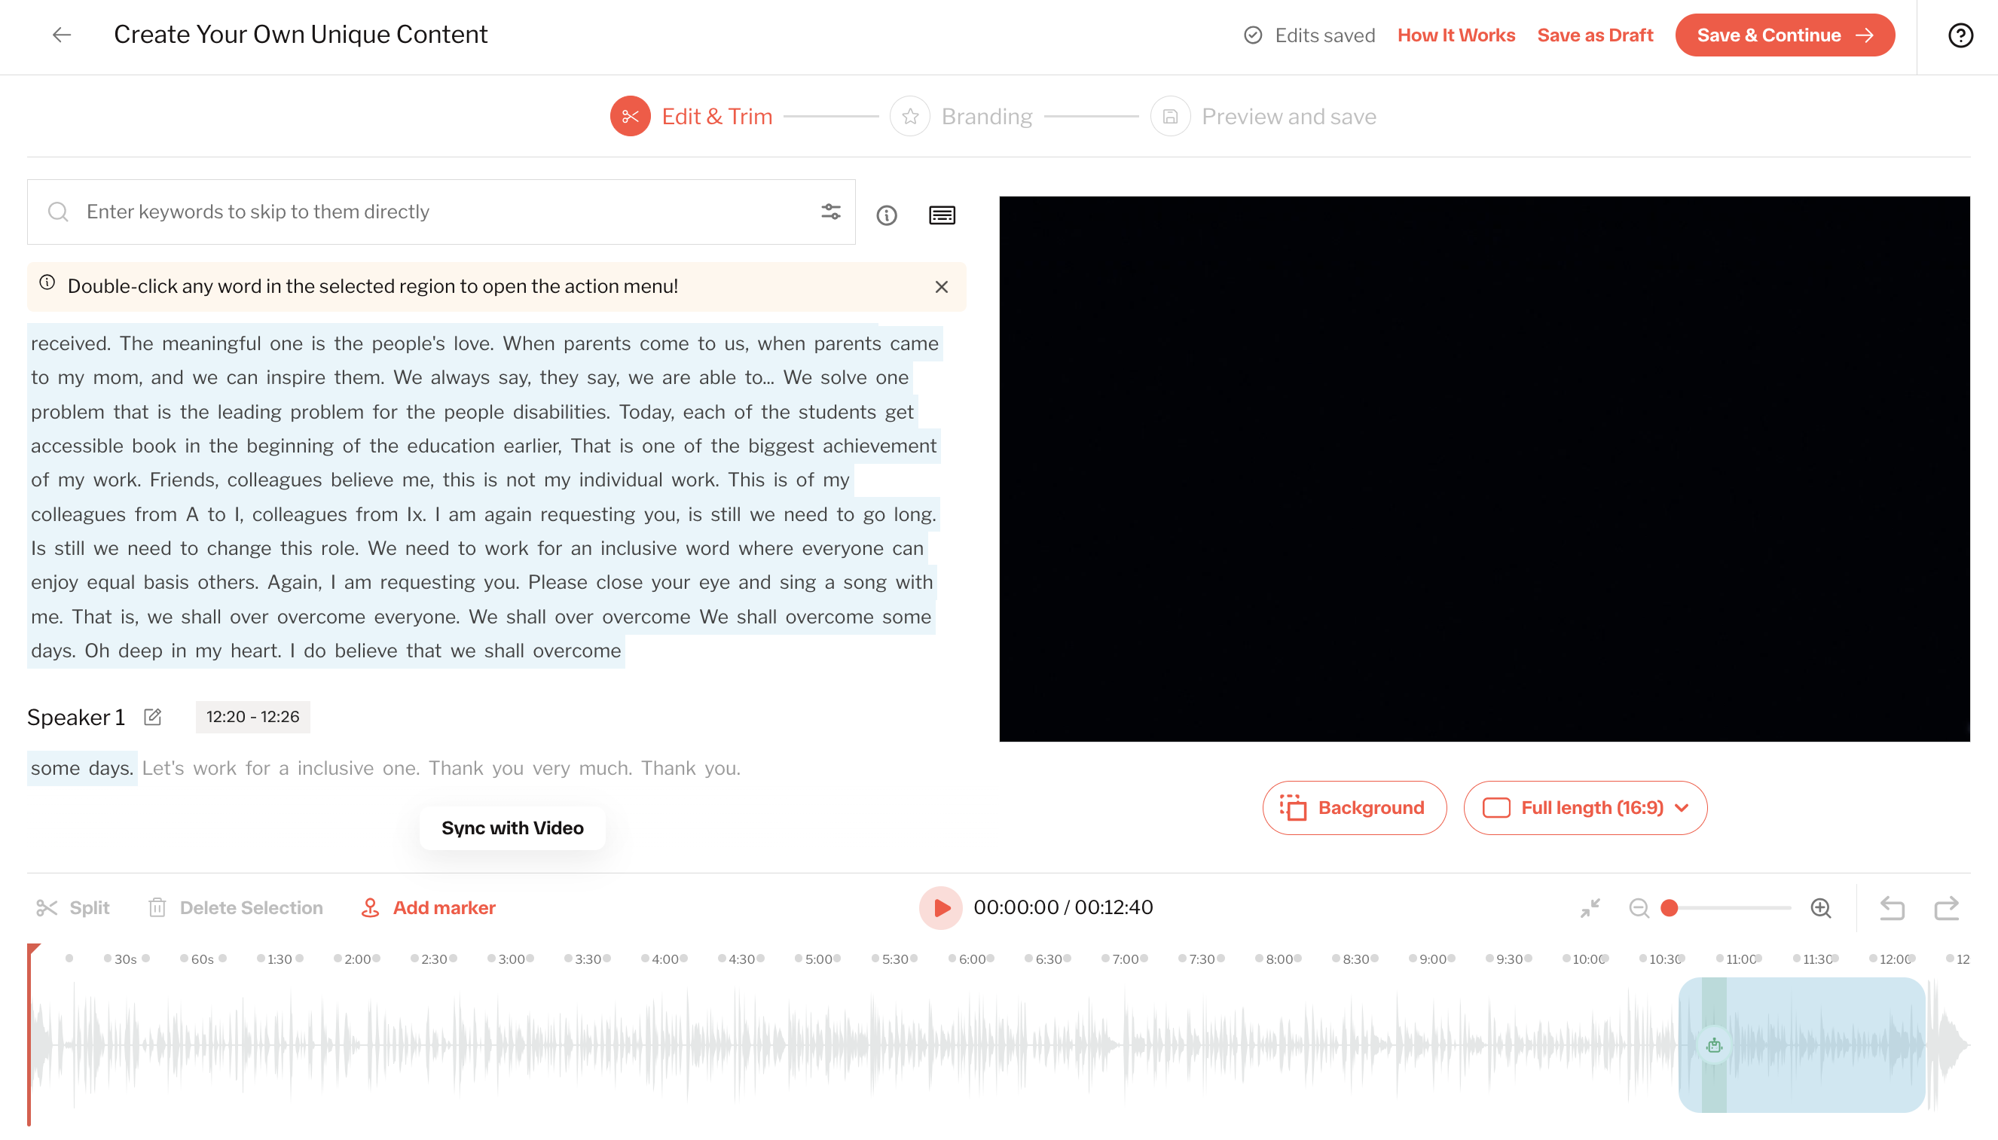Click the search magnifier icon

click(57, 212)
